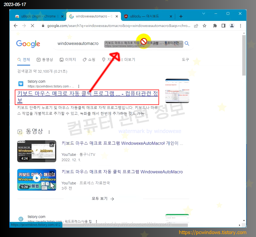Play the 5:20 video thumbnail
Viewport: 256px width, 237px height.
[37, 180]
